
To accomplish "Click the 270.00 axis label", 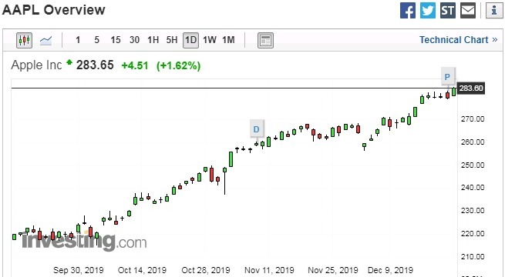I will point(473,119).
